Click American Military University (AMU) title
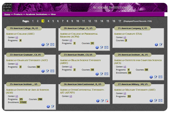 click(135, 90)
